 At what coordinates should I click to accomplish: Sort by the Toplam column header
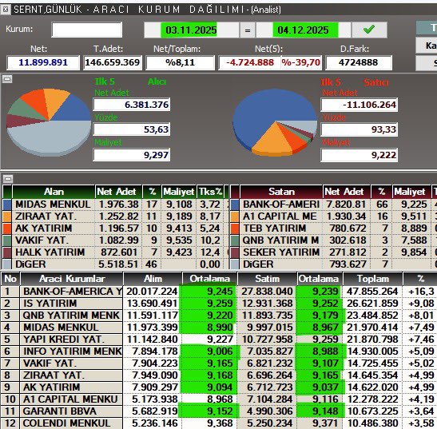click(373, 279)
